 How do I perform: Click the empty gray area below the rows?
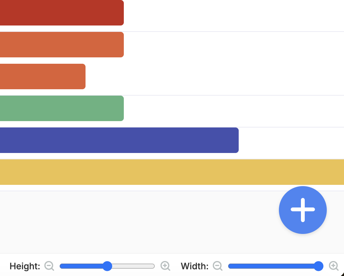[x=138, y=222]
